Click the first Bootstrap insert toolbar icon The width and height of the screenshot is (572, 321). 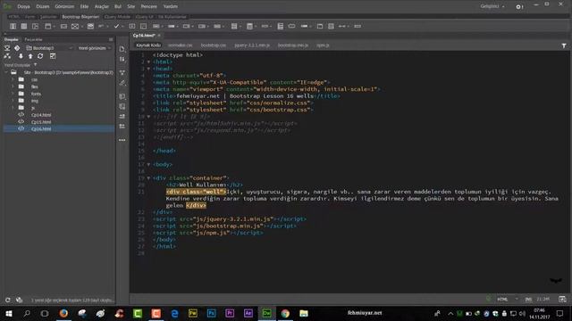pos(13,26)
